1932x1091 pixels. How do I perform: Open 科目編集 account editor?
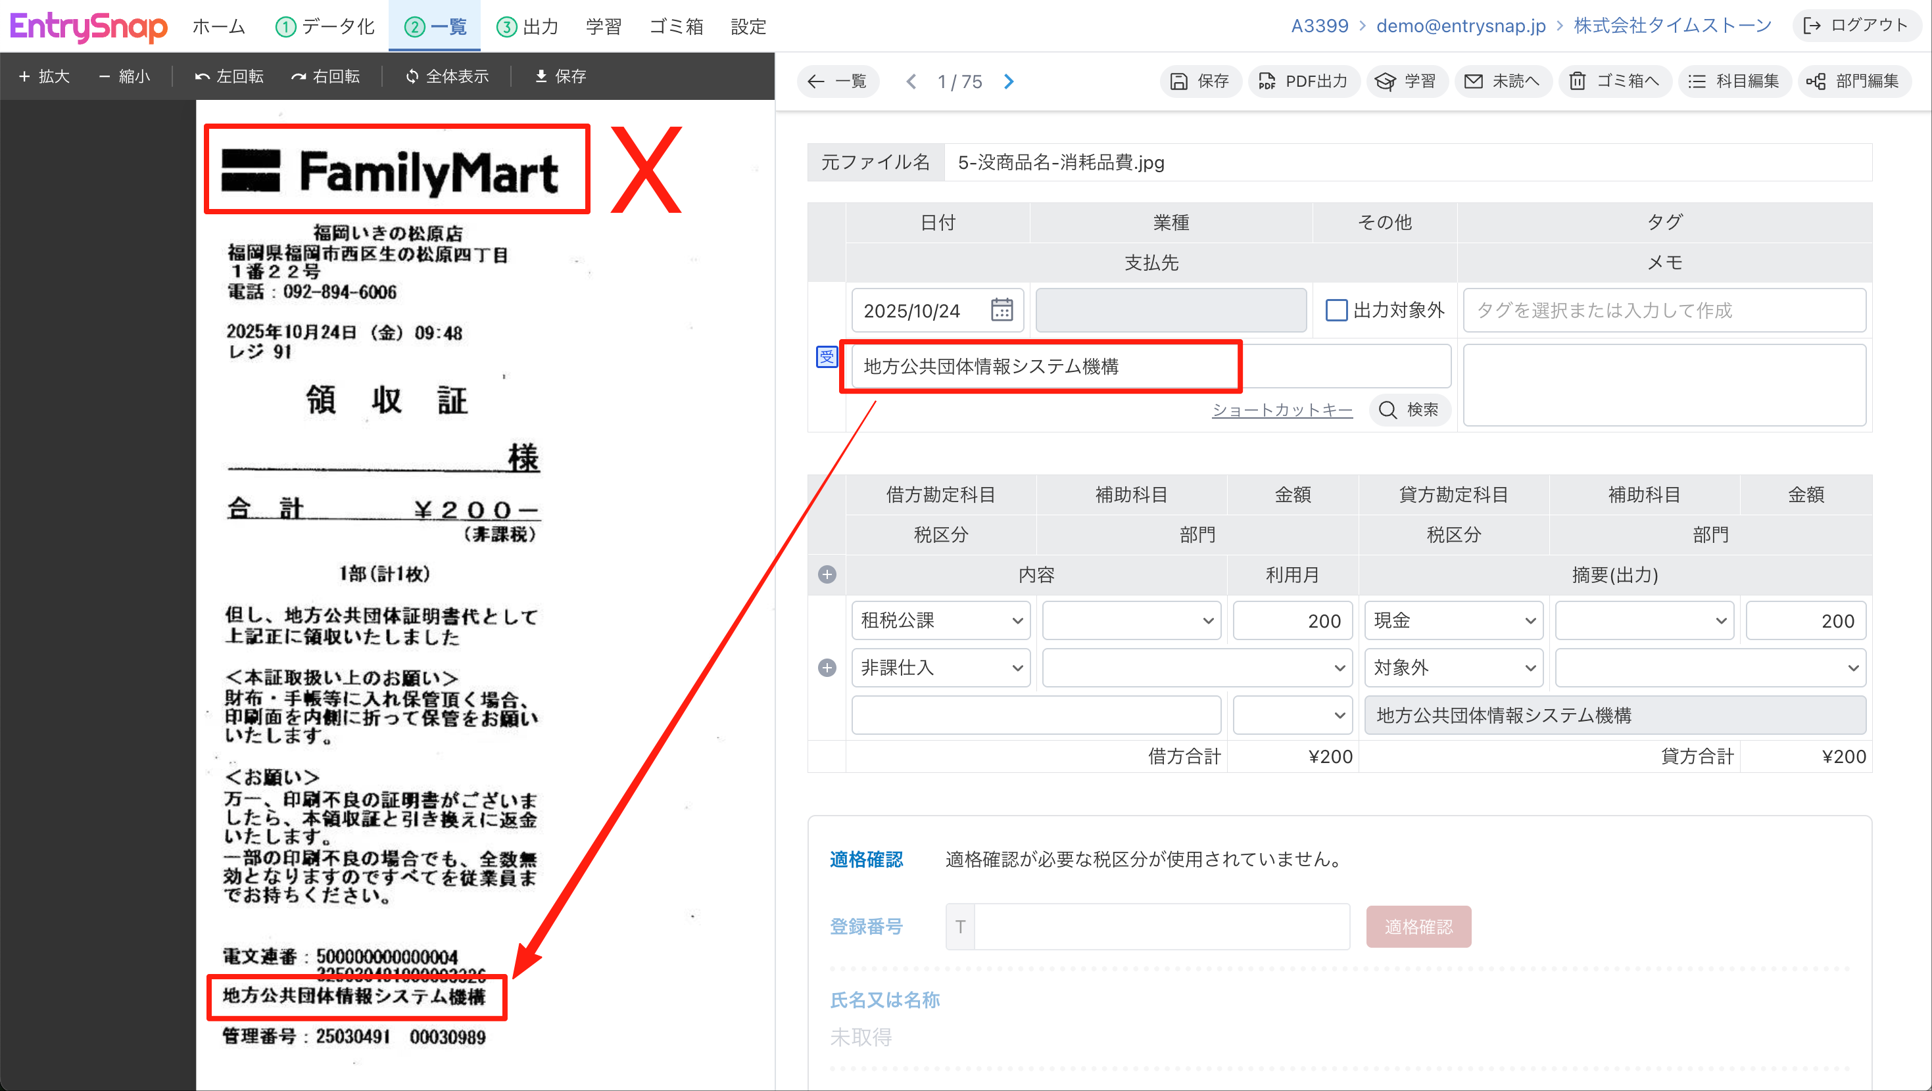click(1734, 81)
